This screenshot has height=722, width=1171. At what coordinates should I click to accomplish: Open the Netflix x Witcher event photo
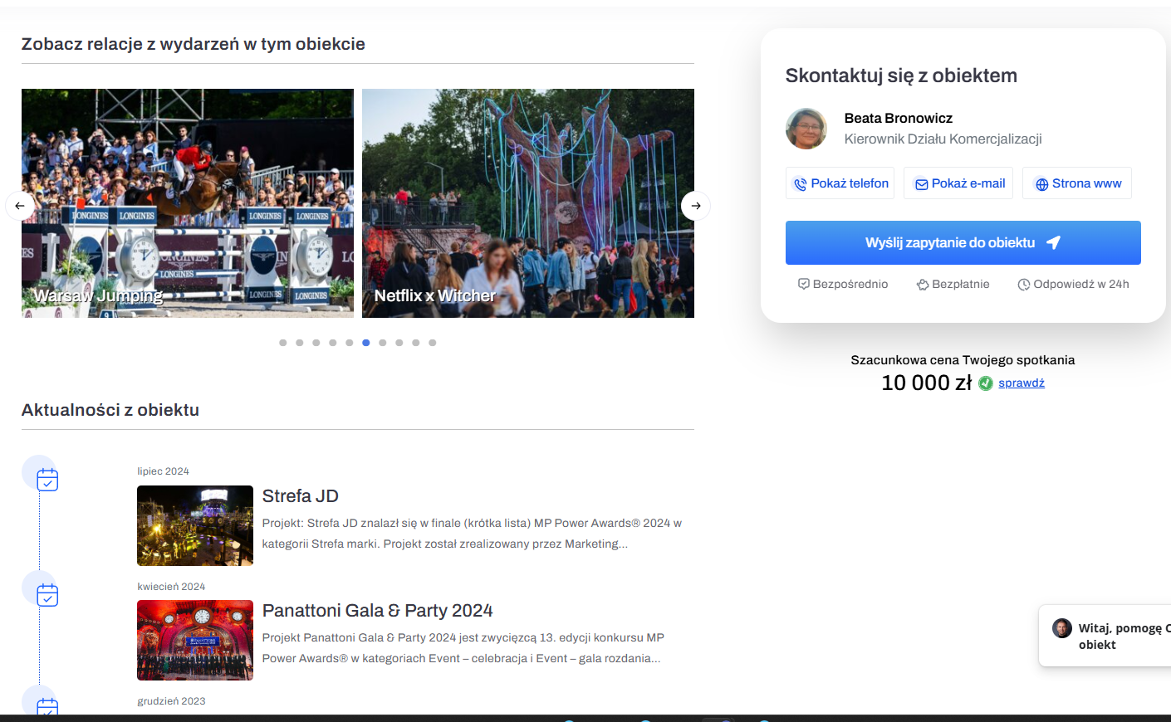click(528, 203)
